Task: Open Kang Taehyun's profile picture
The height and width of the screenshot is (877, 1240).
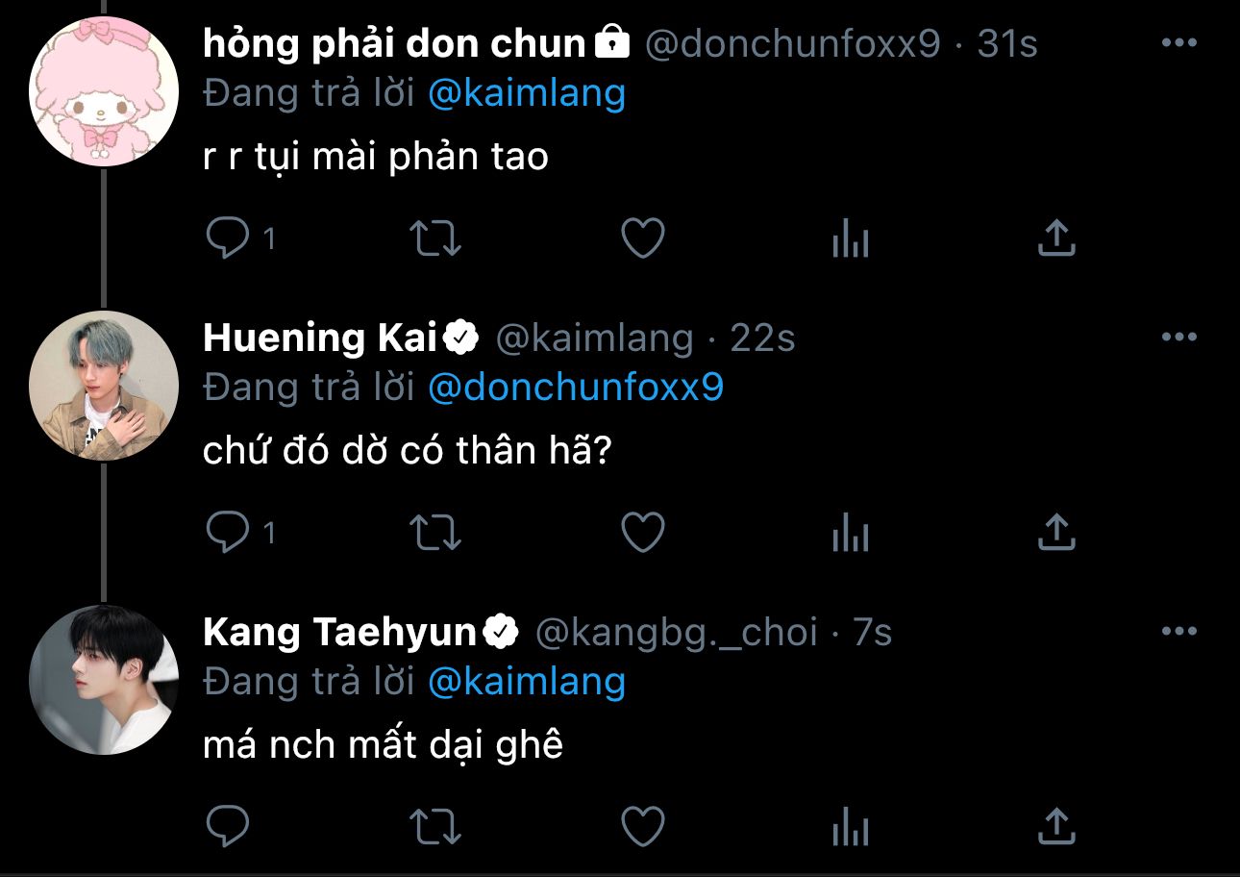Action: [x=104, y=680]
